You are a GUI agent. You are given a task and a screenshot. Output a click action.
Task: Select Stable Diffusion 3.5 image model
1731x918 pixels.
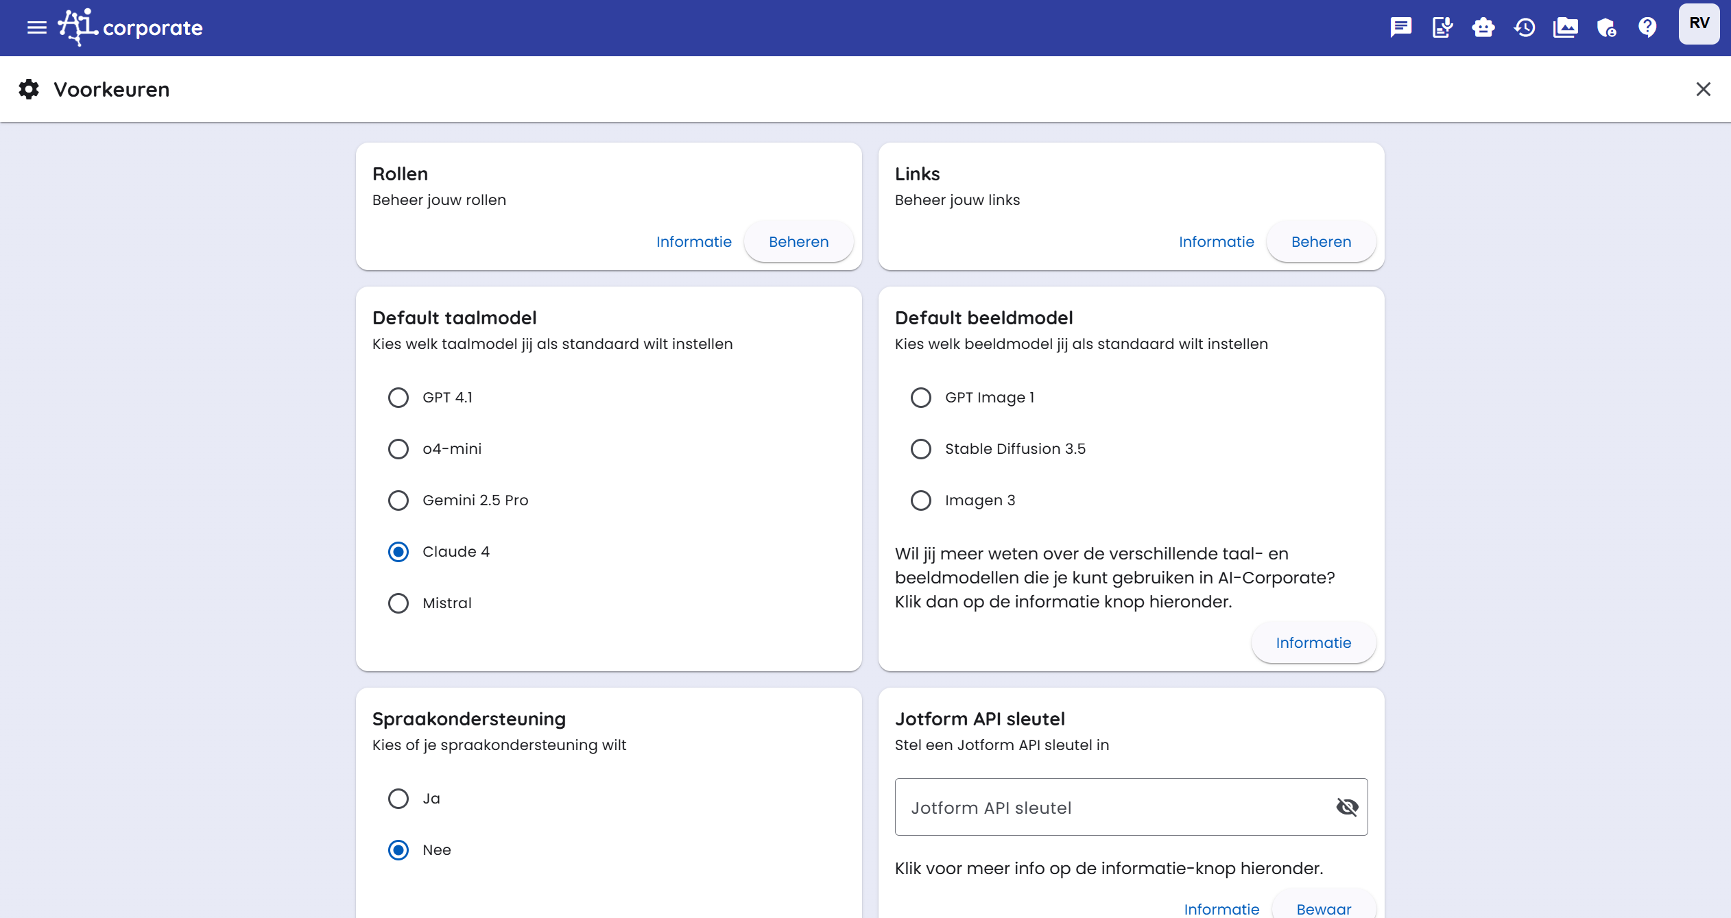(921, 449)
